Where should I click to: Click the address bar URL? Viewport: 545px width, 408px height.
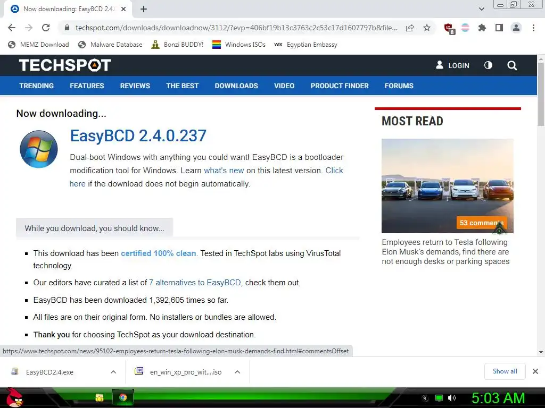click(x=236, y=28)
